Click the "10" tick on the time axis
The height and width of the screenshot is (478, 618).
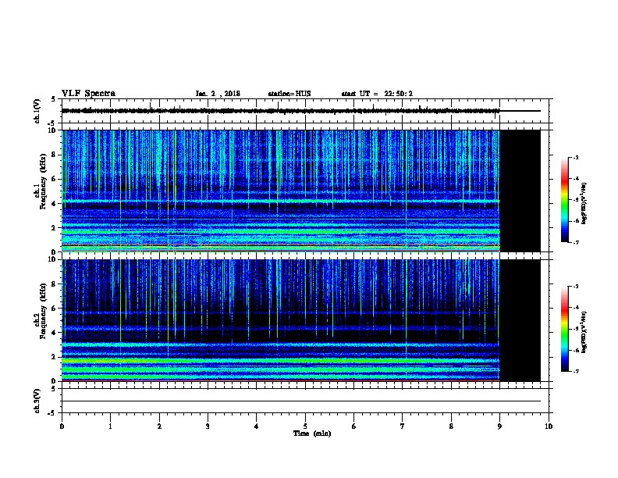click(549, 426)
